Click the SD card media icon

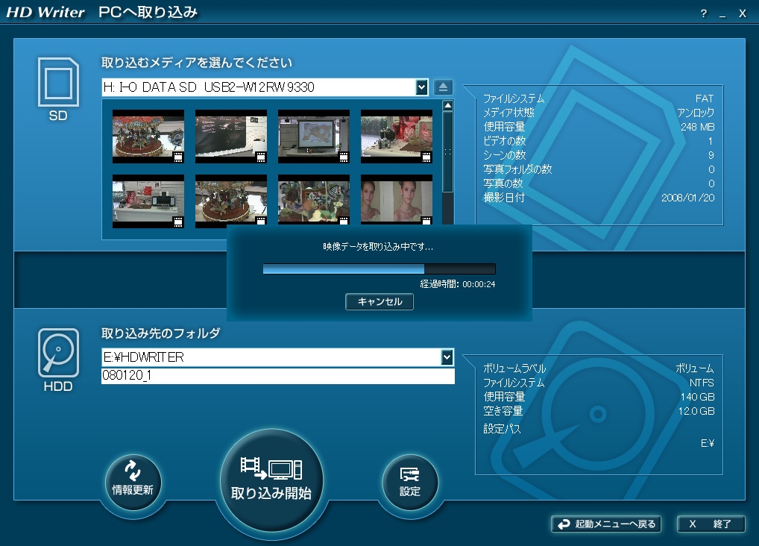click(x=58, y=82)
